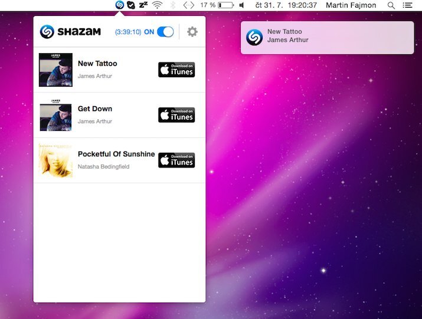Click the Bluetooth menu bar icon

coord(173,5)
